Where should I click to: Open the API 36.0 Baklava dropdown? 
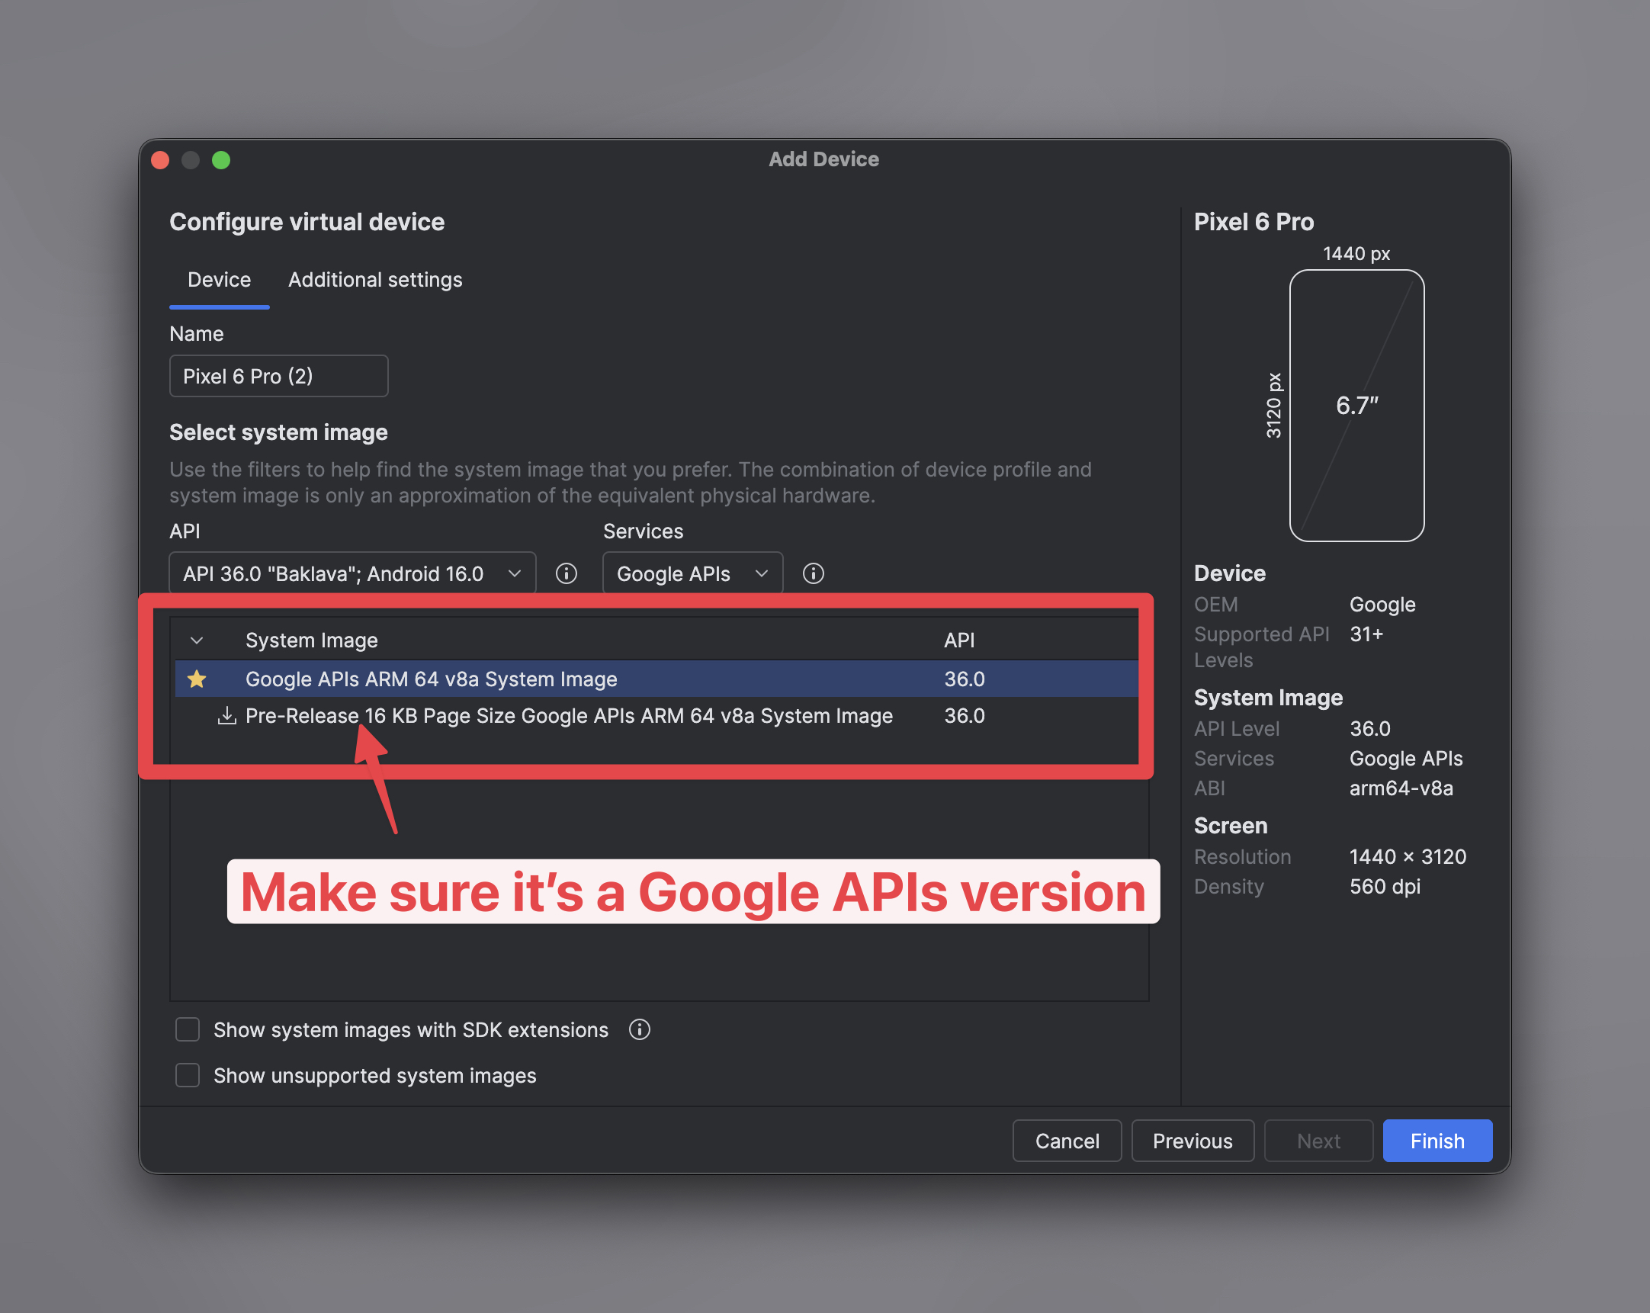pyautogui.click(x=352, y=574)
